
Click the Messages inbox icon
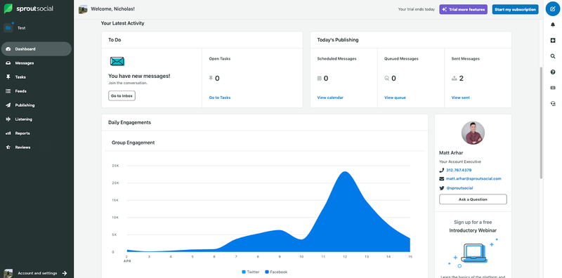8,63
